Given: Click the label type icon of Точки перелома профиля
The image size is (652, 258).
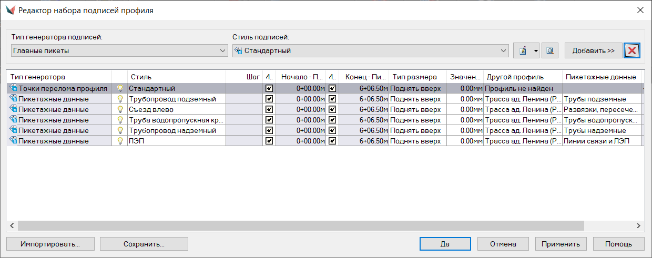Looking at the screenshot, I should (x=13, y=88).
